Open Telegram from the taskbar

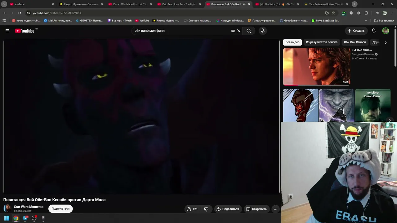click(25, 218)
